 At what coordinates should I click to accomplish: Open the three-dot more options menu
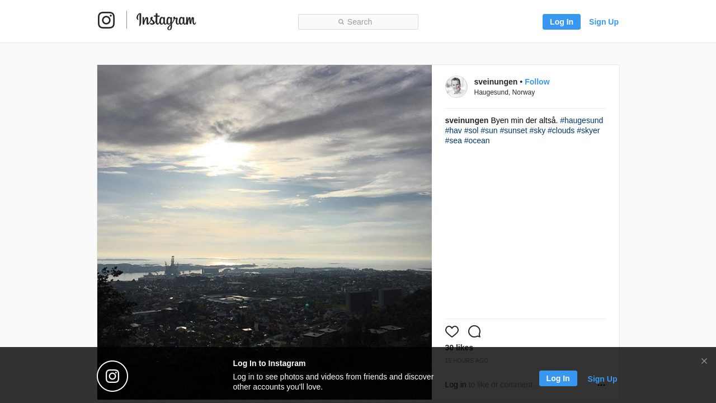click(x=601, y=385)
